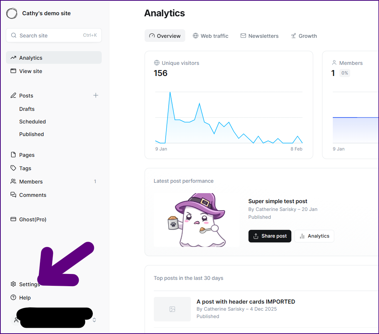
Task: Open Settings via the gear icon
Action: point(13,284)
